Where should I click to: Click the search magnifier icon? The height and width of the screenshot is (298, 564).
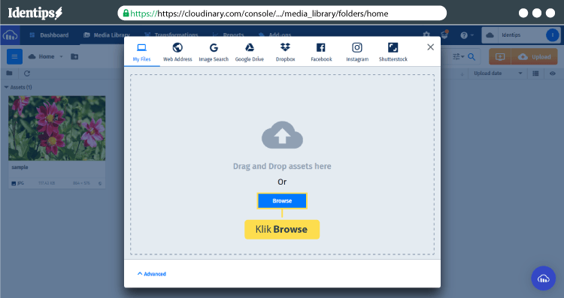472,57
